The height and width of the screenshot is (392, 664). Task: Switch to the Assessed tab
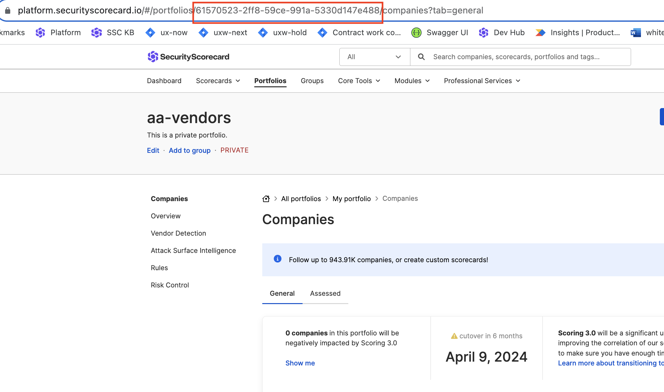pyautogui.click(x=325, y=293)
